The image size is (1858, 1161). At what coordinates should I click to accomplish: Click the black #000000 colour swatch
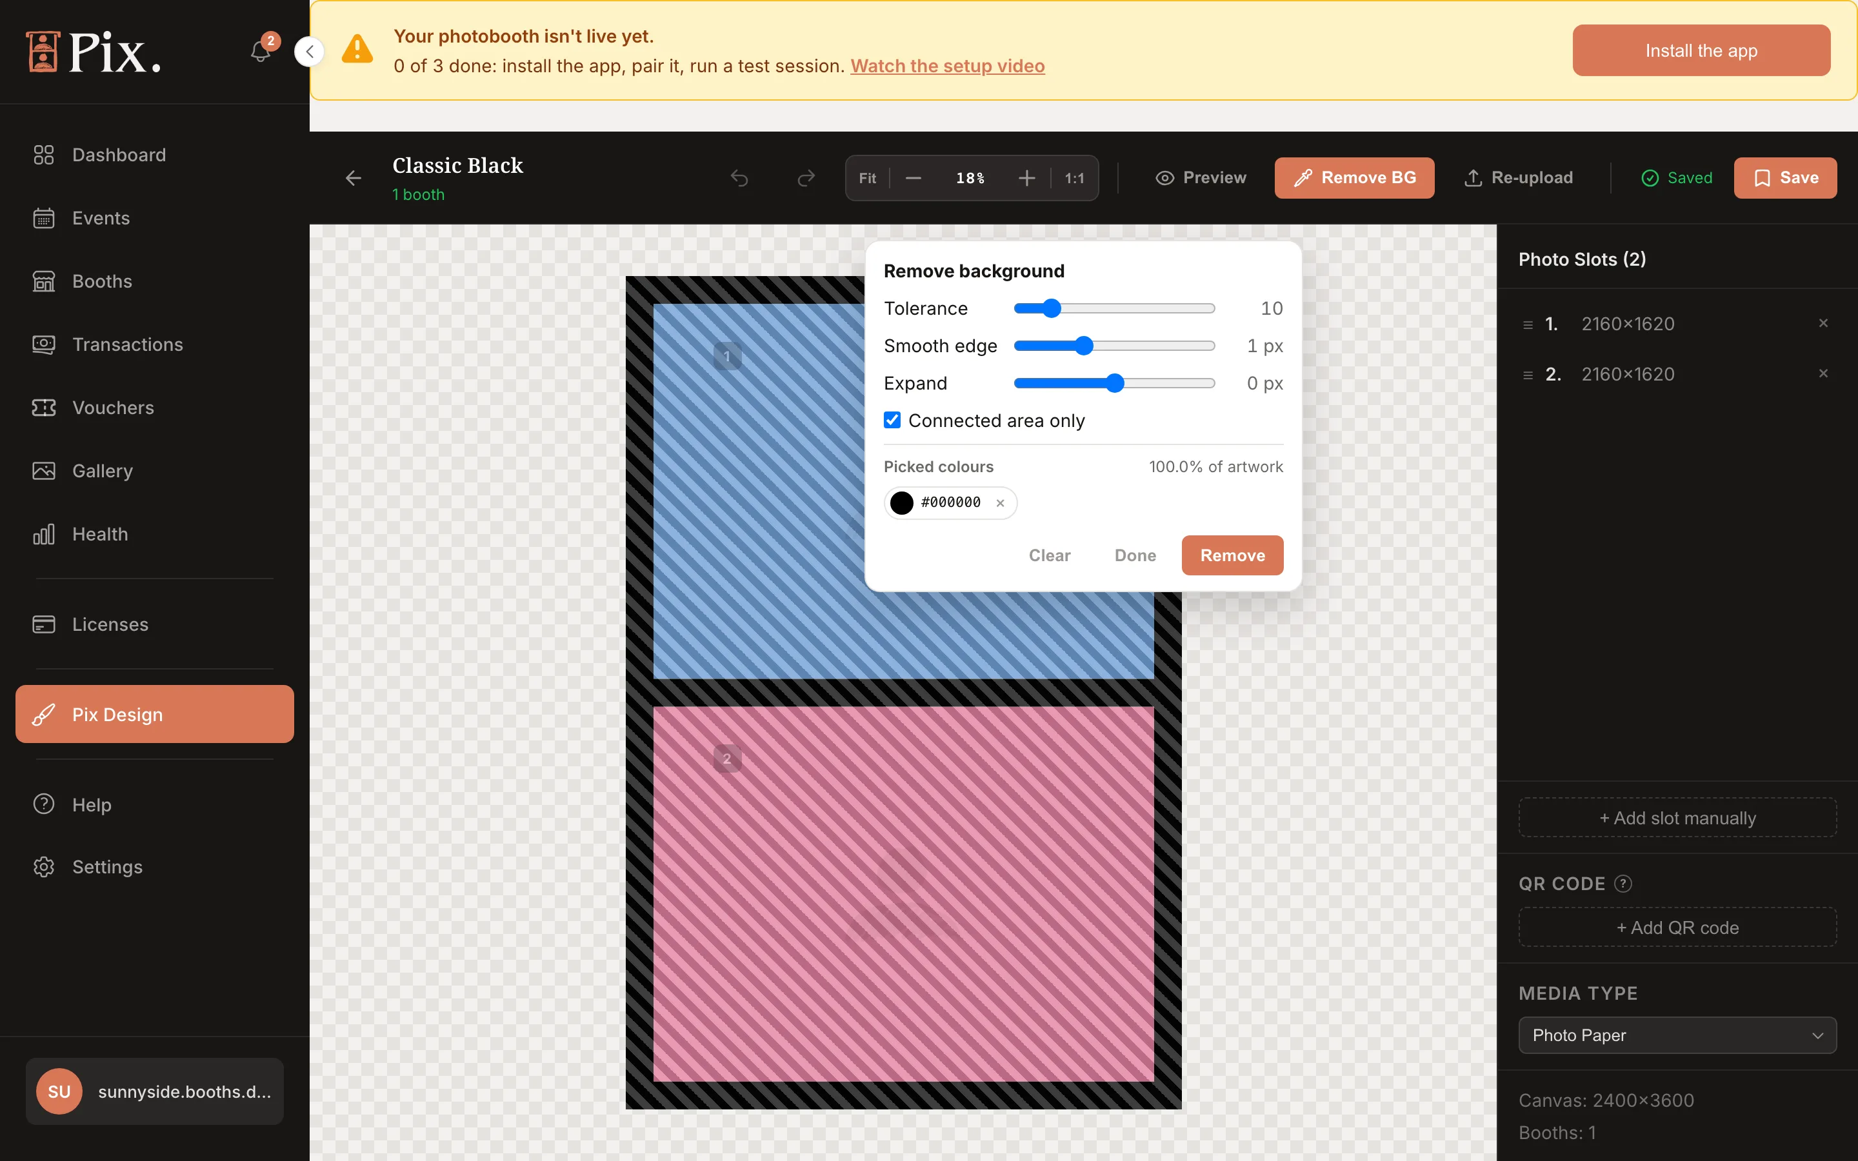[901, 503]
